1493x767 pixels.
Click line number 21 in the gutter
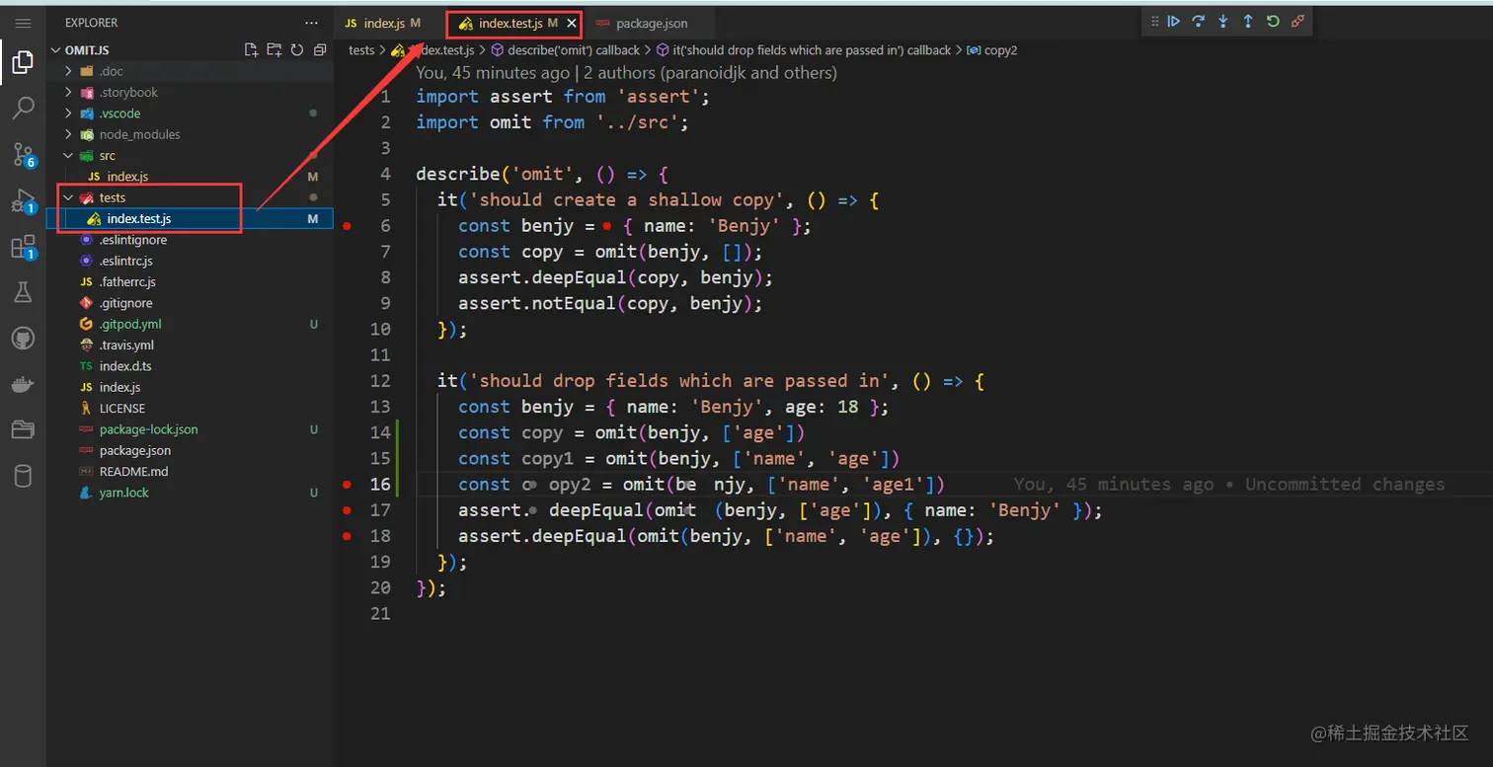380,614
